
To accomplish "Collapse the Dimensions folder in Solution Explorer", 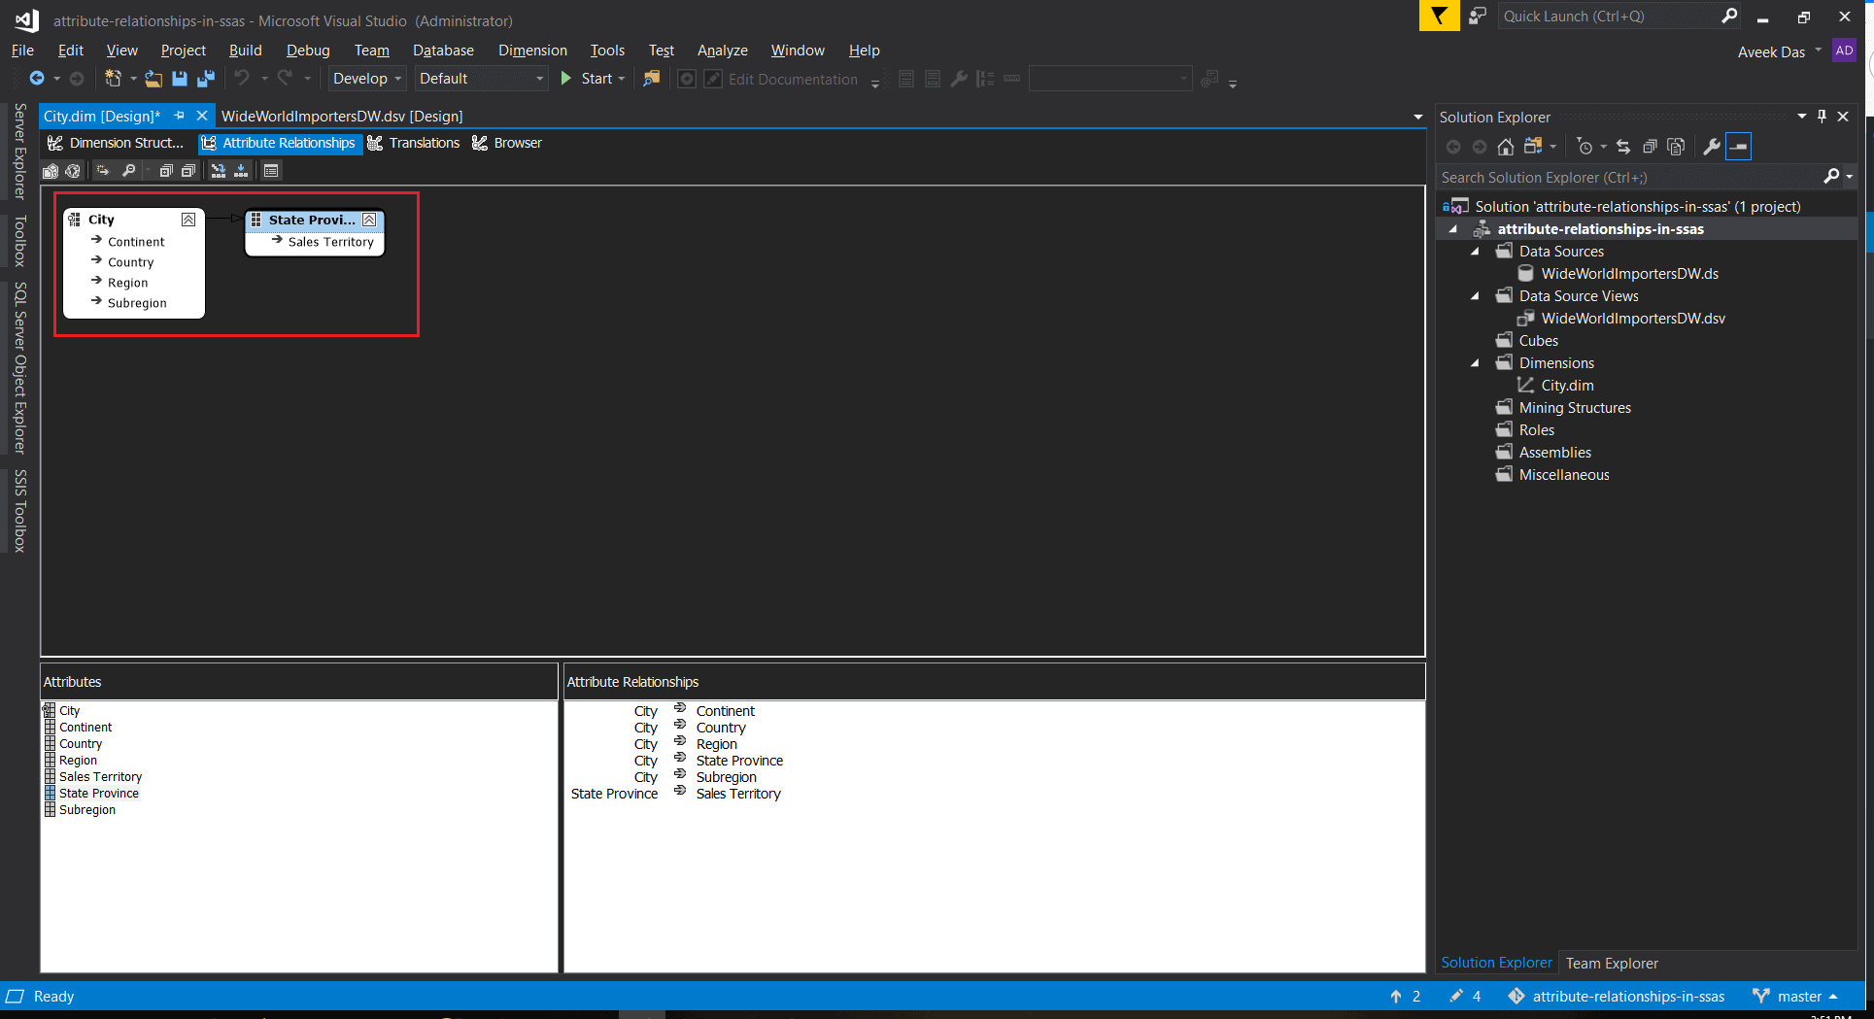I will tap(1475, 363).
